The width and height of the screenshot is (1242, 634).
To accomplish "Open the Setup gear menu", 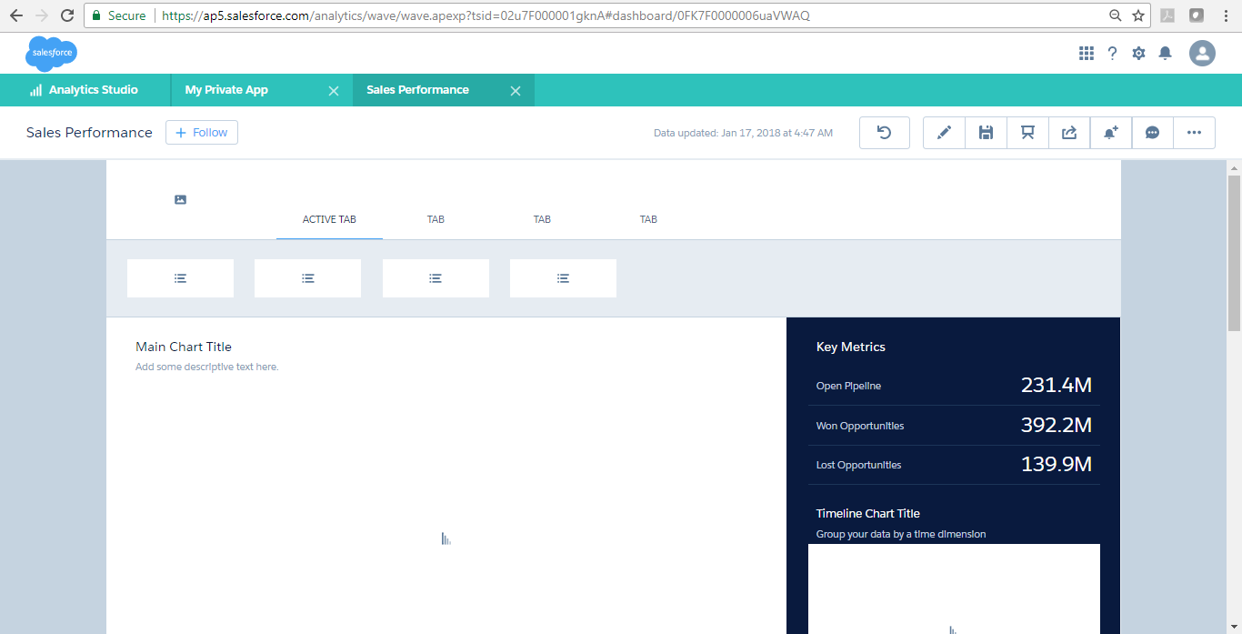I will click(x=1138, y=53).
